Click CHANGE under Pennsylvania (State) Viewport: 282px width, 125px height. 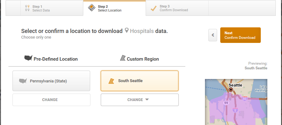click(x=51, y=100)
